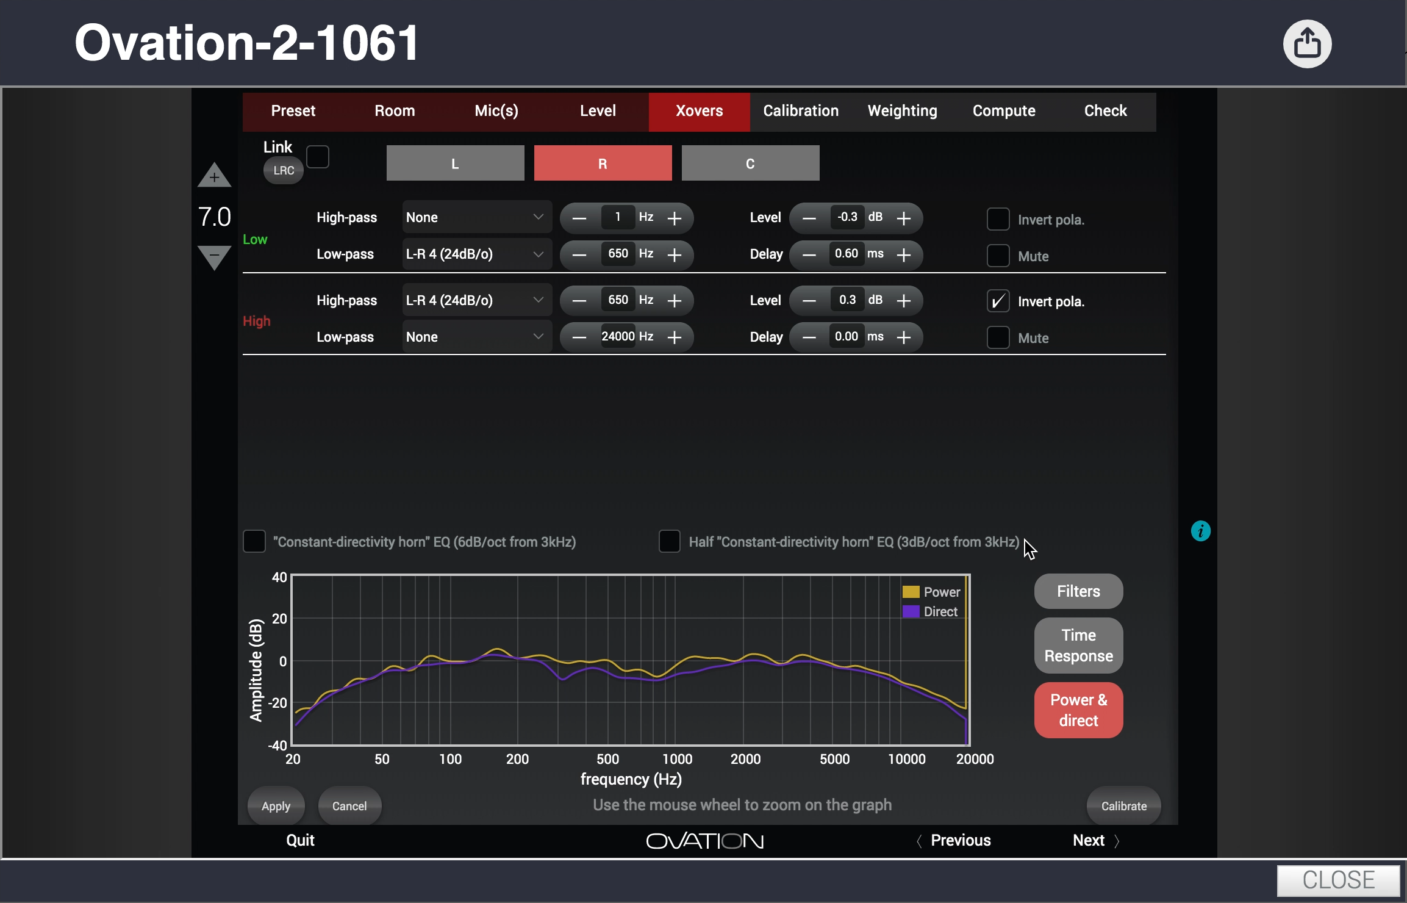Screen dimensions: 1407x903
Task: Start calibration with Calibrate button
Action: 1123,806
